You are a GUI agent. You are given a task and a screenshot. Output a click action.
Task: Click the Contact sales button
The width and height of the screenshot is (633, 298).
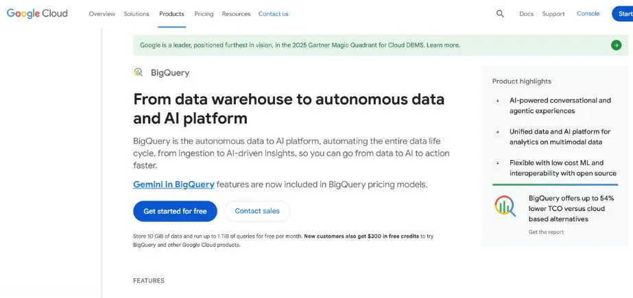click(257, 211)
